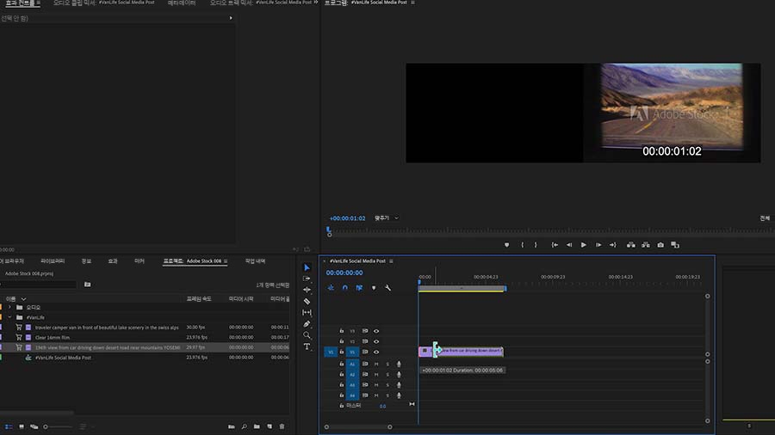Add marker in Program monitor controls
Viewport: 775px width, 435px height.
point(506,245)
